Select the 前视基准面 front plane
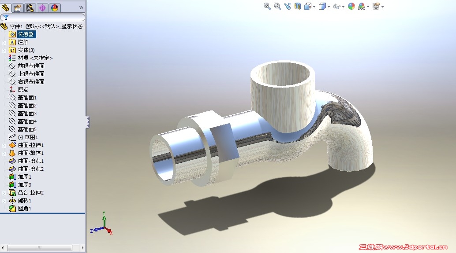This screenshot has width=456, height=253. (31, 66)
